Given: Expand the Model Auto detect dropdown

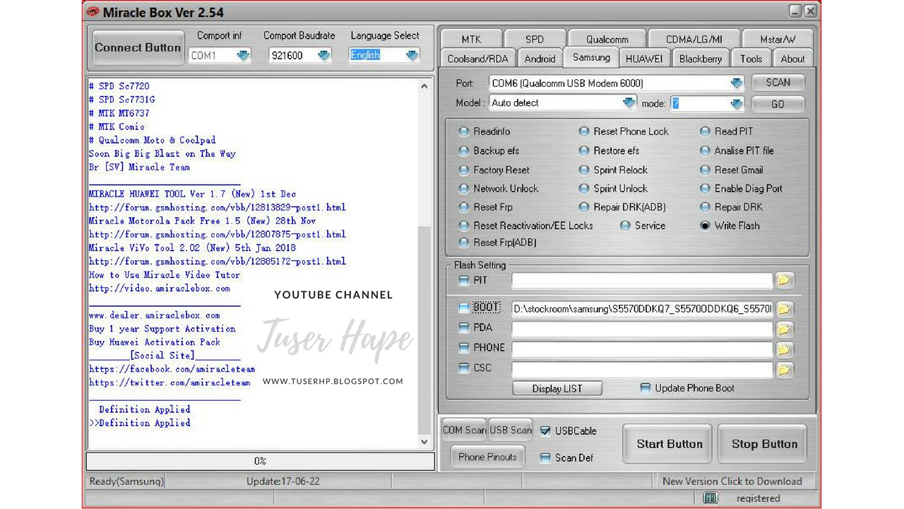Looking at the screenshot, I should 629,103.
